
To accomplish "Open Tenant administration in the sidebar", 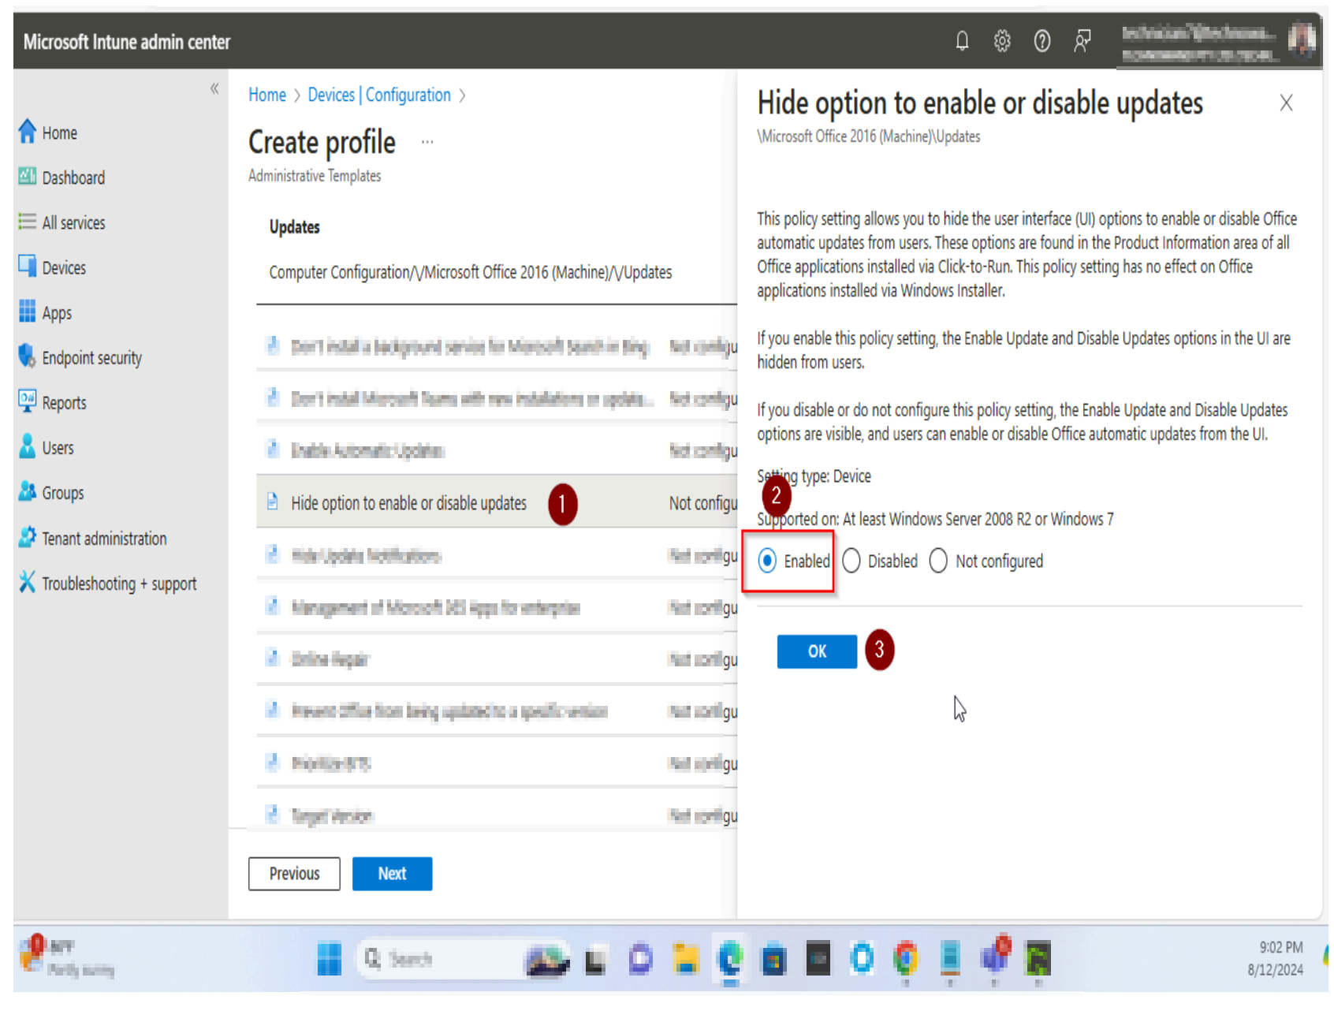I will [x=104, y=538].
